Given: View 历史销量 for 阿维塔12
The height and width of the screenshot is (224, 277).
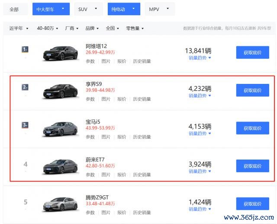Looking at the screenshot, I should pyautogui.click(x=142, y=61).
